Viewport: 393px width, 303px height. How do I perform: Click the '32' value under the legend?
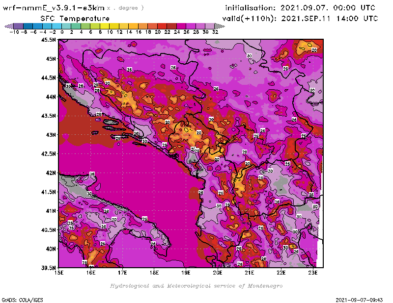pyautogui.click(x=215, y=32)
